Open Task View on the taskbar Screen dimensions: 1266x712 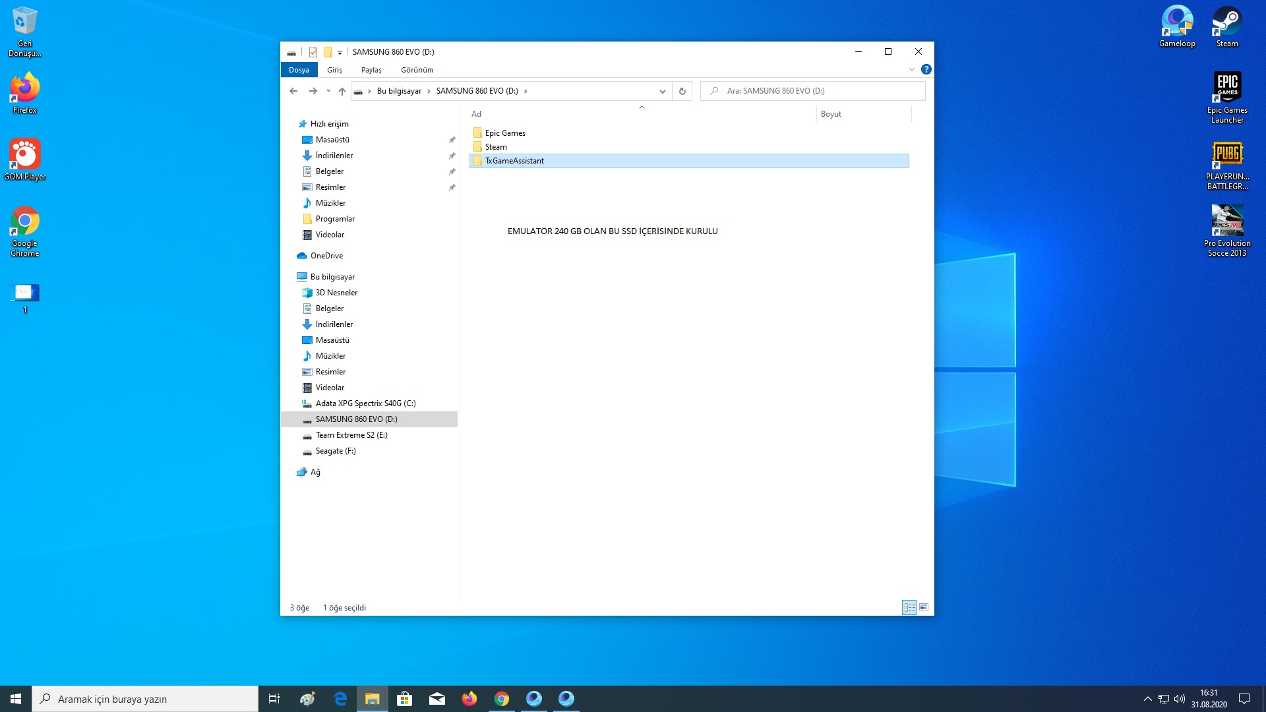(274, 699)
